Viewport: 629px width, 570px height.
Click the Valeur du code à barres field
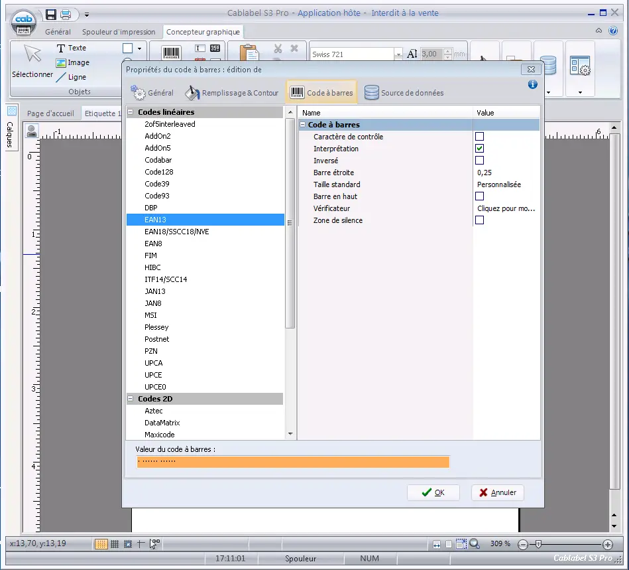pos(293,462)
